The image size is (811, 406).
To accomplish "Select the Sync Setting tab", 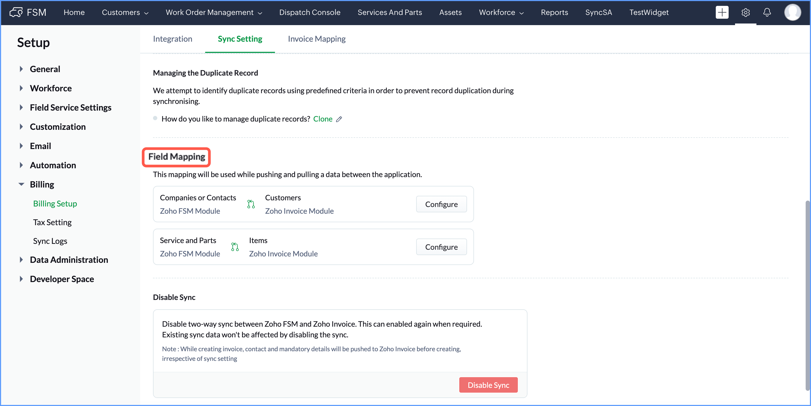I will (x=240, y=39).
